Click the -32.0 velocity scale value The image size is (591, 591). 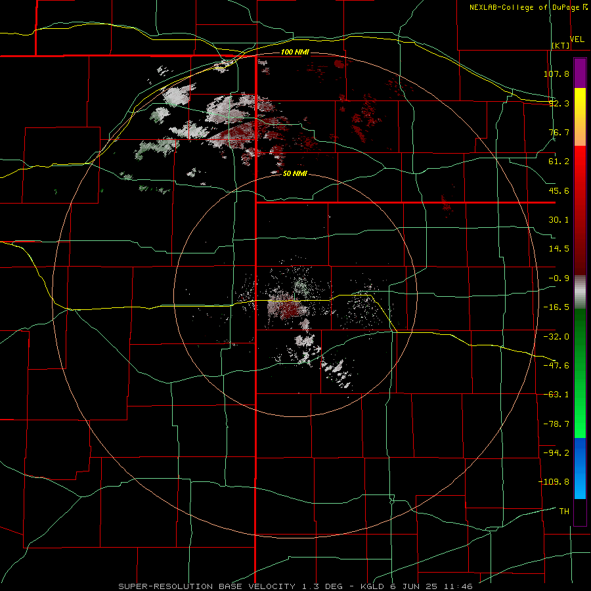556,337
